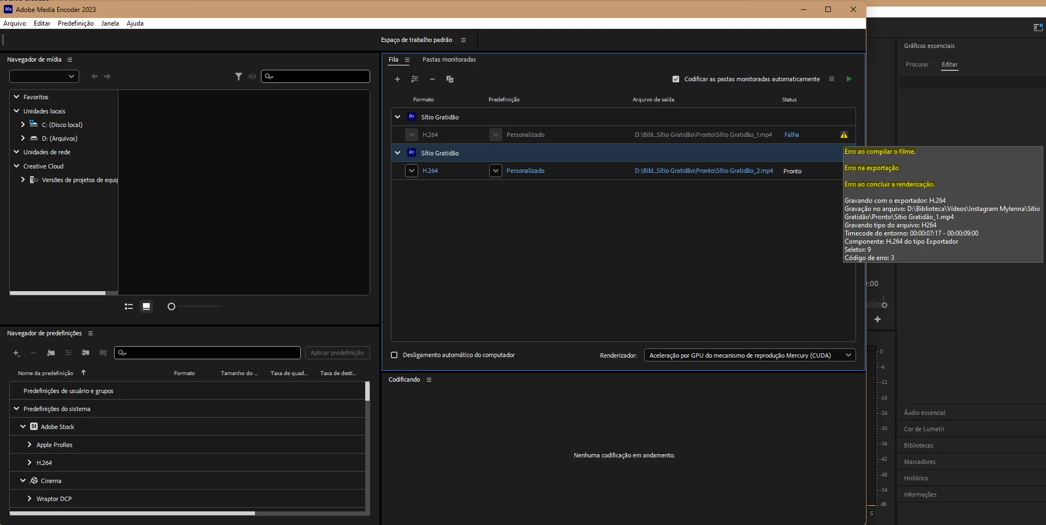Open the Navegador de mídia panel menu icon
Viewport: 1046px width, 525px height.
coord(70,59)
